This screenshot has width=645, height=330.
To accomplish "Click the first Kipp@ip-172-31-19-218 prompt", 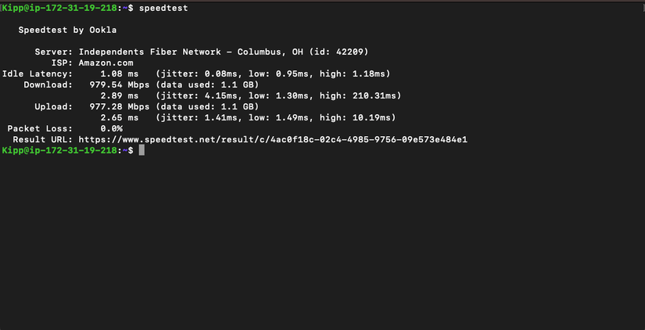I will tap(61, 8).
